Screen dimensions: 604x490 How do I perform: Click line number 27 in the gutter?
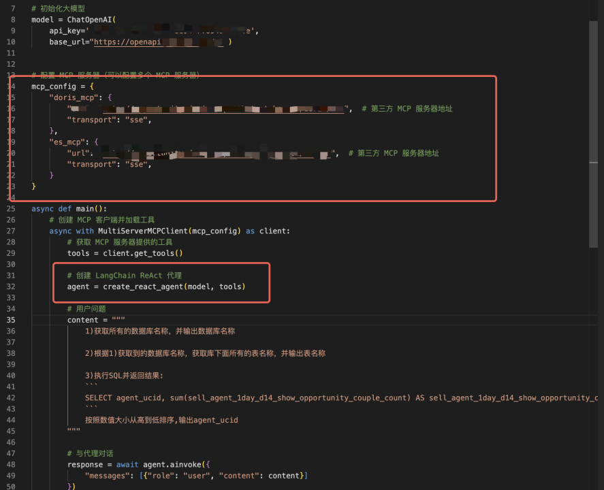tap(11, 231)
